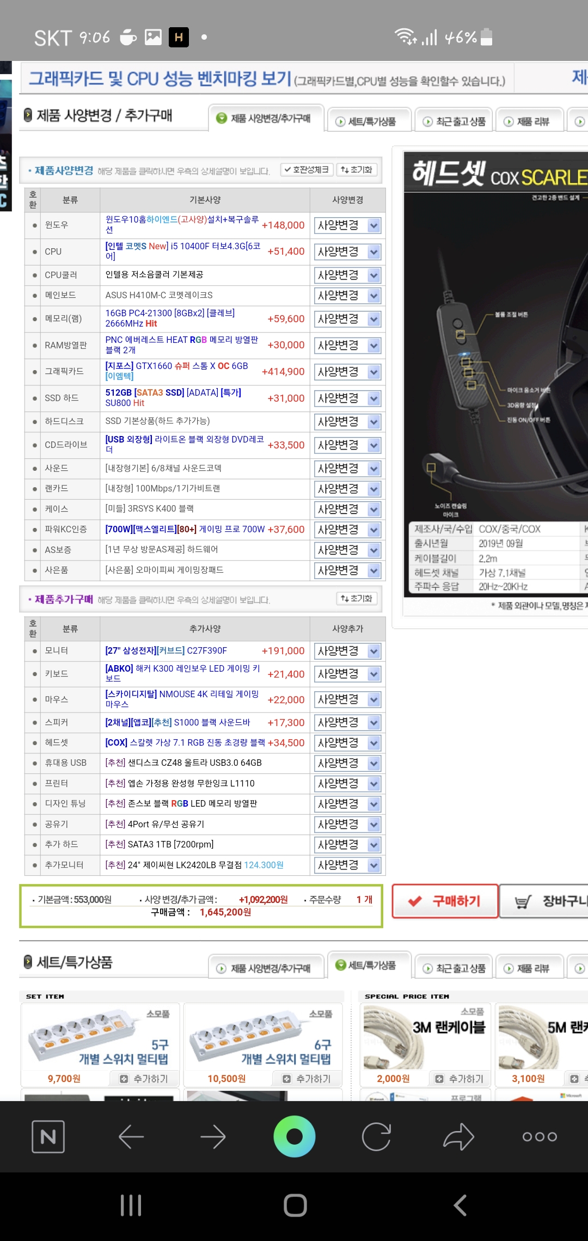Add 5구 멀티탭 with 추가하기 button
Screen dimensions: 588x1241
(x=145, y=1079)
